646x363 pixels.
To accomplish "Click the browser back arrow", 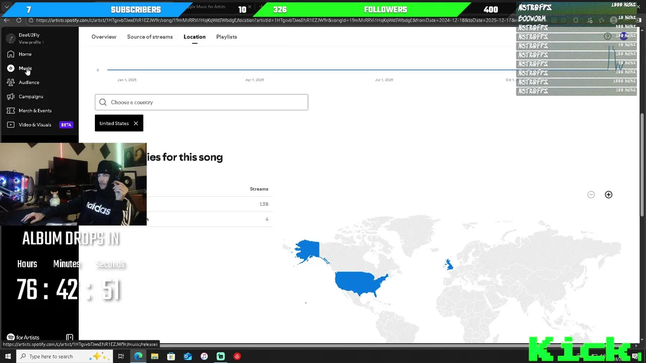I will click(7, 20).
